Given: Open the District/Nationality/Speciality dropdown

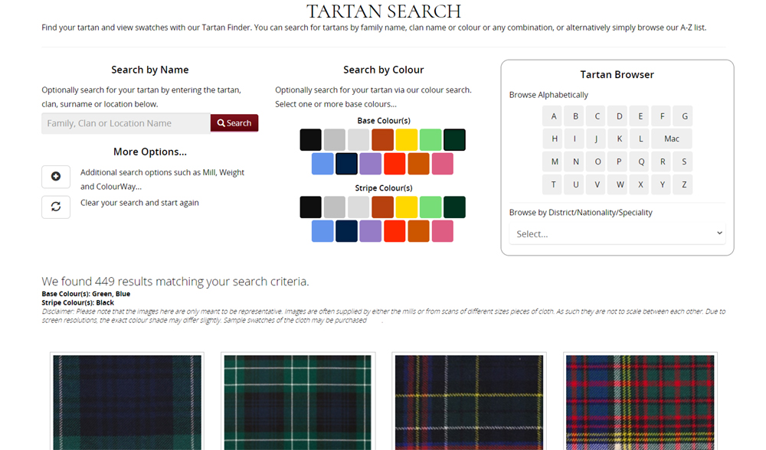Looking at the screenshot, I should pyautogui.click(x=617, y=233).
